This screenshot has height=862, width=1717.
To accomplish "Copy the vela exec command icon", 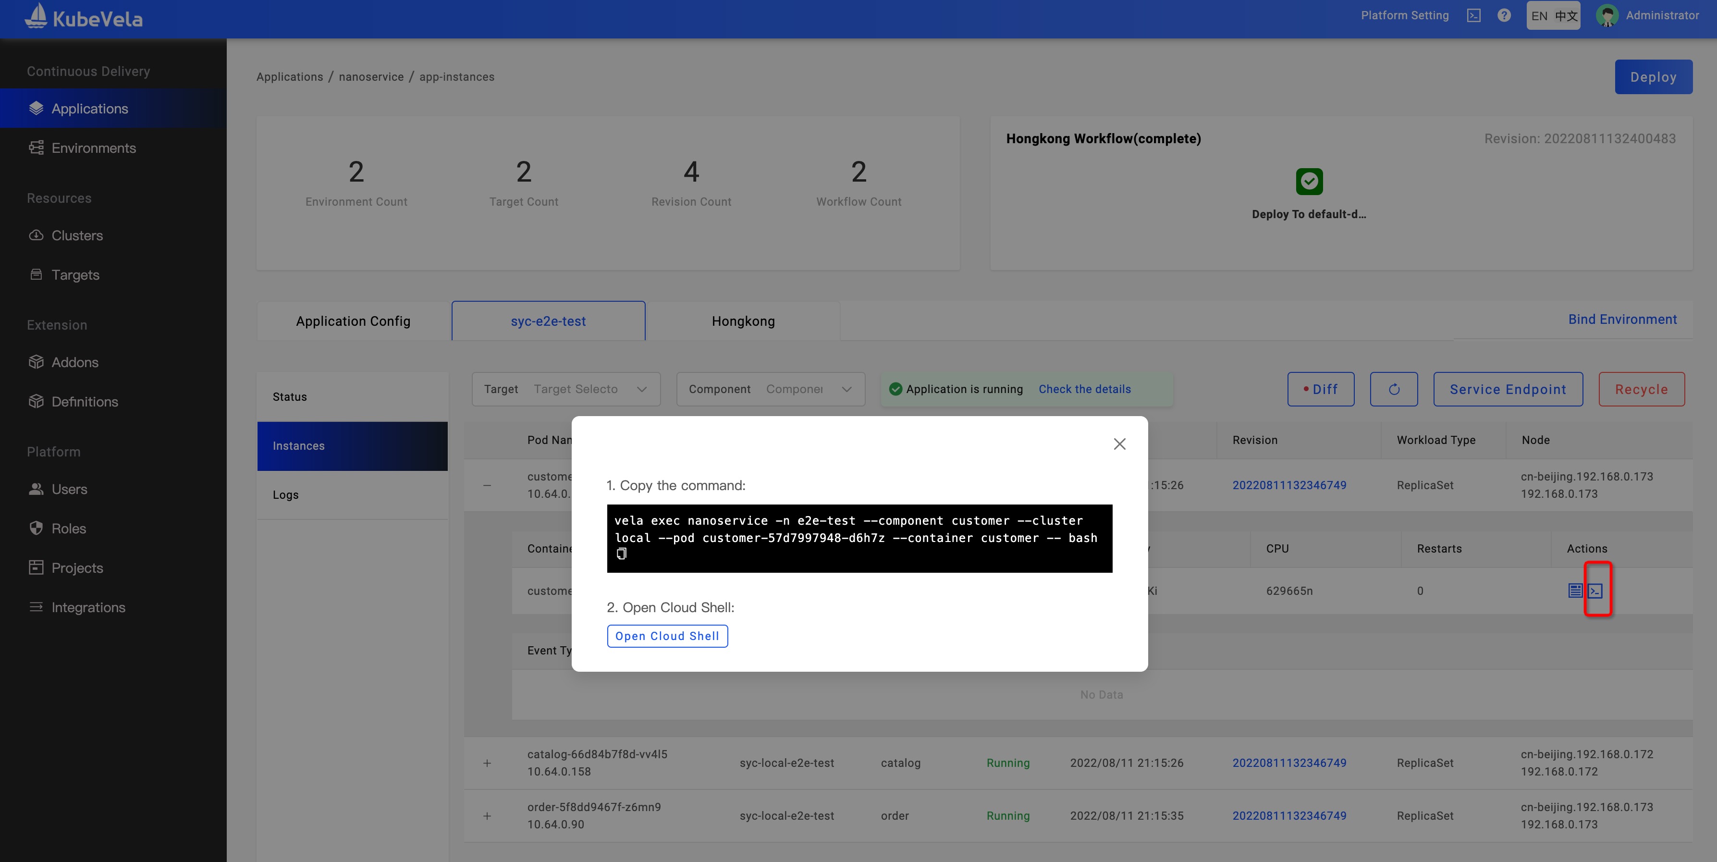I will coord(621,554).
